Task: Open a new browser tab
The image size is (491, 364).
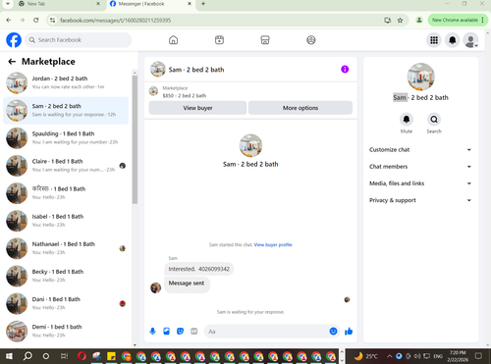Action: (x=203, y=4)
